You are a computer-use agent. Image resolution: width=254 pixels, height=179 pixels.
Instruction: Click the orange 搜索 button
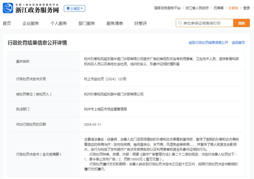tap(241, 23)
